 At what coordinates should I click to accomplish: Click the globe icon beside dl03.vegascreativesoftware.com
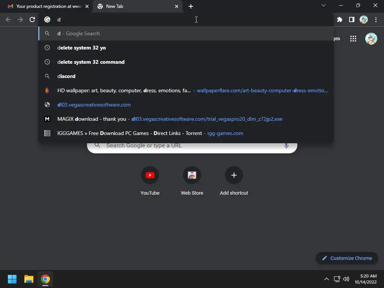click(x=47, y=105)
